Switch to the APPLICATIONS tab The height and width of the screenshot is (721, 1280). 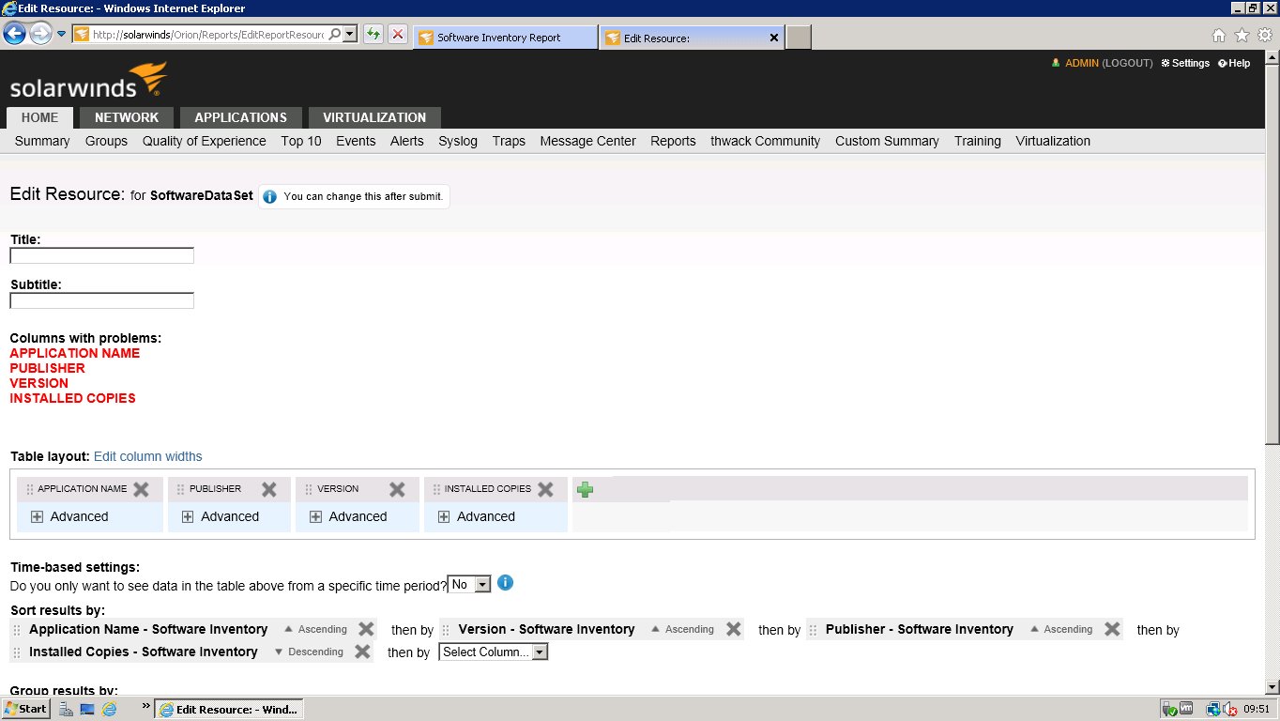point(240,117)
